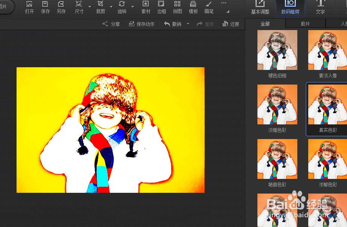Open the 素材 materials tool
This screenshot has height=227, width=347.
tap(146, 7)
